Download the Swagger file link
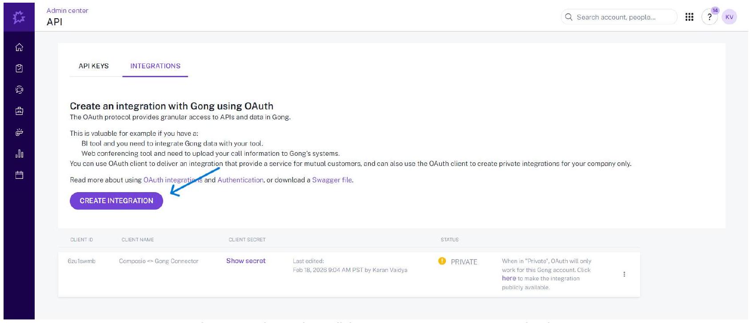 point(332,180)
